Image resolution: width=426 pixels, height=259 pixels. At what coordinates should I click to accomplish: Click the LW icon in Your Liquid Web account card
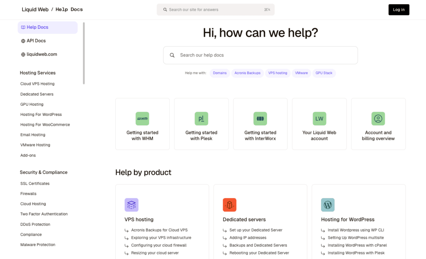319,119
